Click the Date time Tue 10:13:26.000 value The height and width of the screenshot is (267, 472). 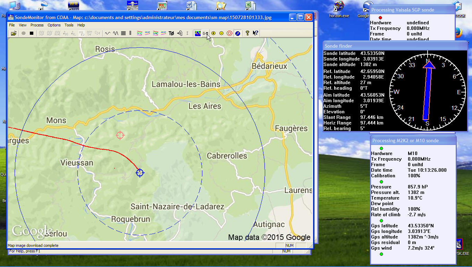[427, 170]
